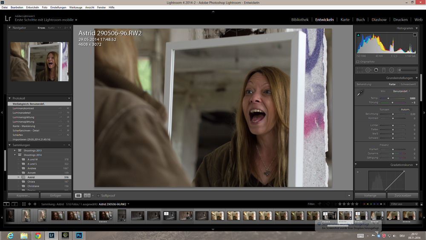
Task: Adjust the Belichtung slider handle
Action: 392,114
